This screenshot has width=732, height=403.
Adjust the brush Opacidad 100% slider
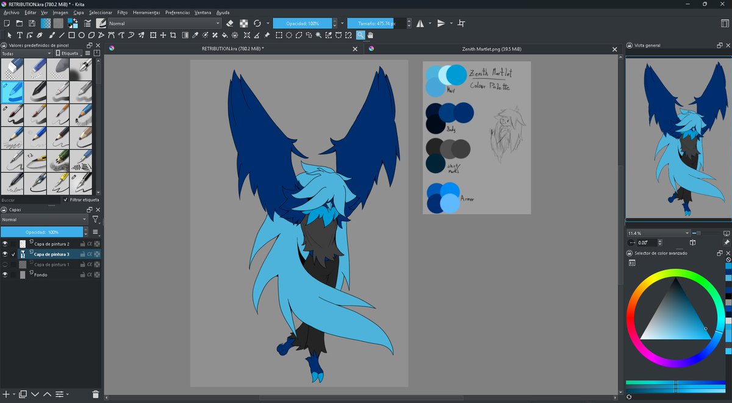(x=303, y=23)
